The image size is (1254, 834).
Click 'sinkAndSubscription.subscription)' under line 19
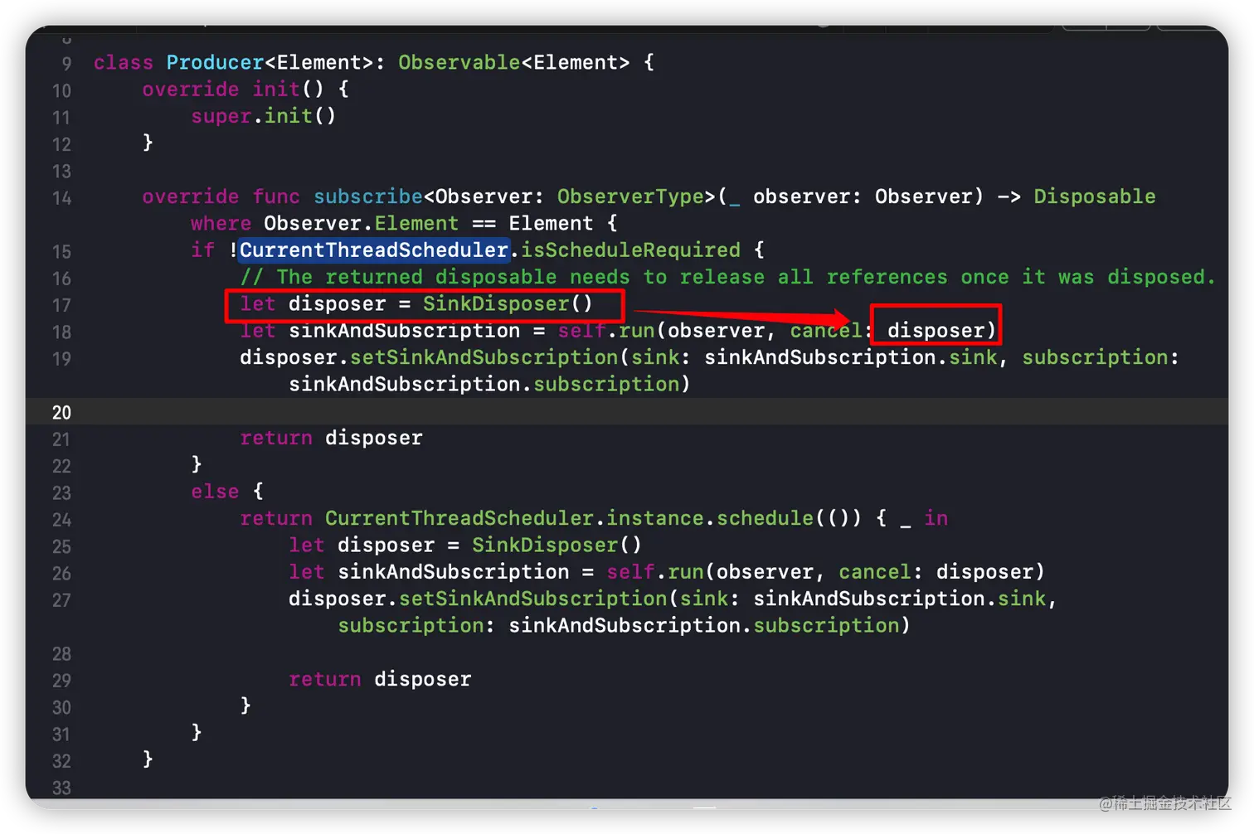coord(489,384)
